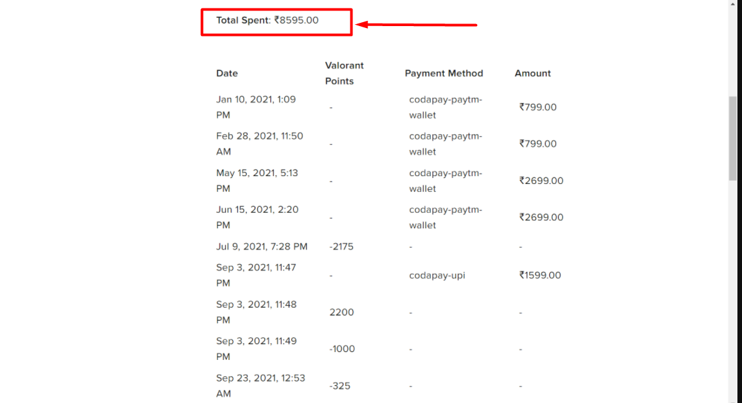Select the Feb 28, 2021, 11:50 AM date
This screenshot has width=742, height=403.
coord(259,144)
